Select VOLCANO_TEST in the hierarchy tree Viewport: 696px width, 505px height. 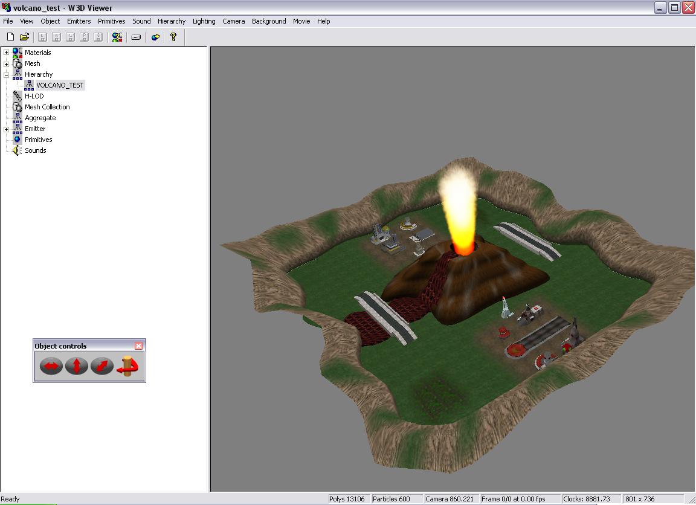tap(60, 85)
